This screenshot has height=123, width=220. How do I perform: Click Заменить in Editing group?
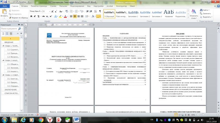click(x=205, y=13)
